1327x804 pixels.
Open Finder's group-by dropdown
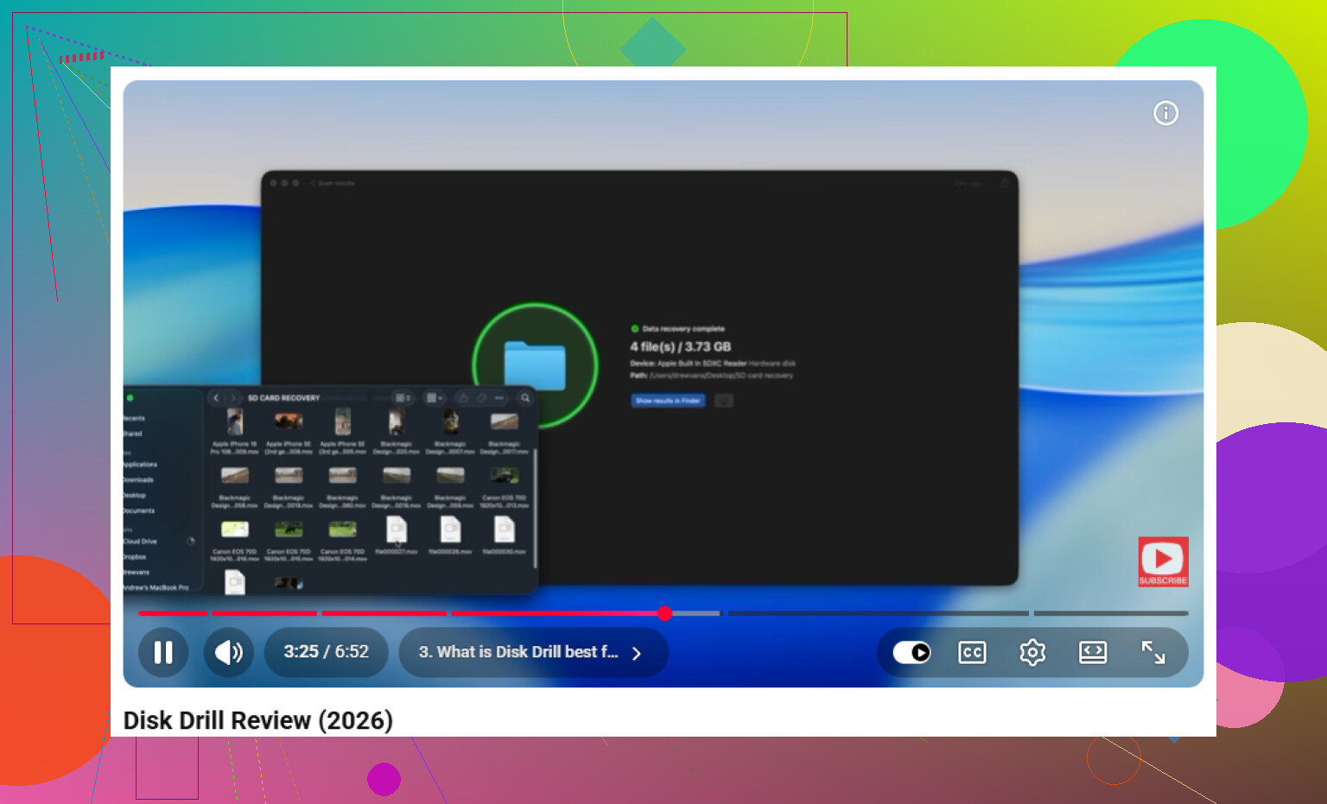[434, 398]
